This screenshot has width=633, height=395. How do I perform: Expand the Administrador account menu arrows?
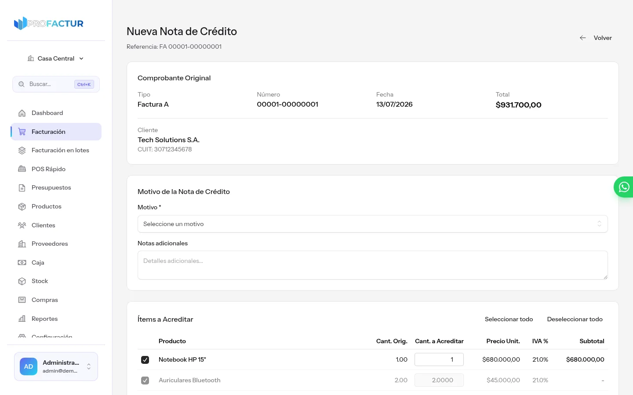pos(89,366)
